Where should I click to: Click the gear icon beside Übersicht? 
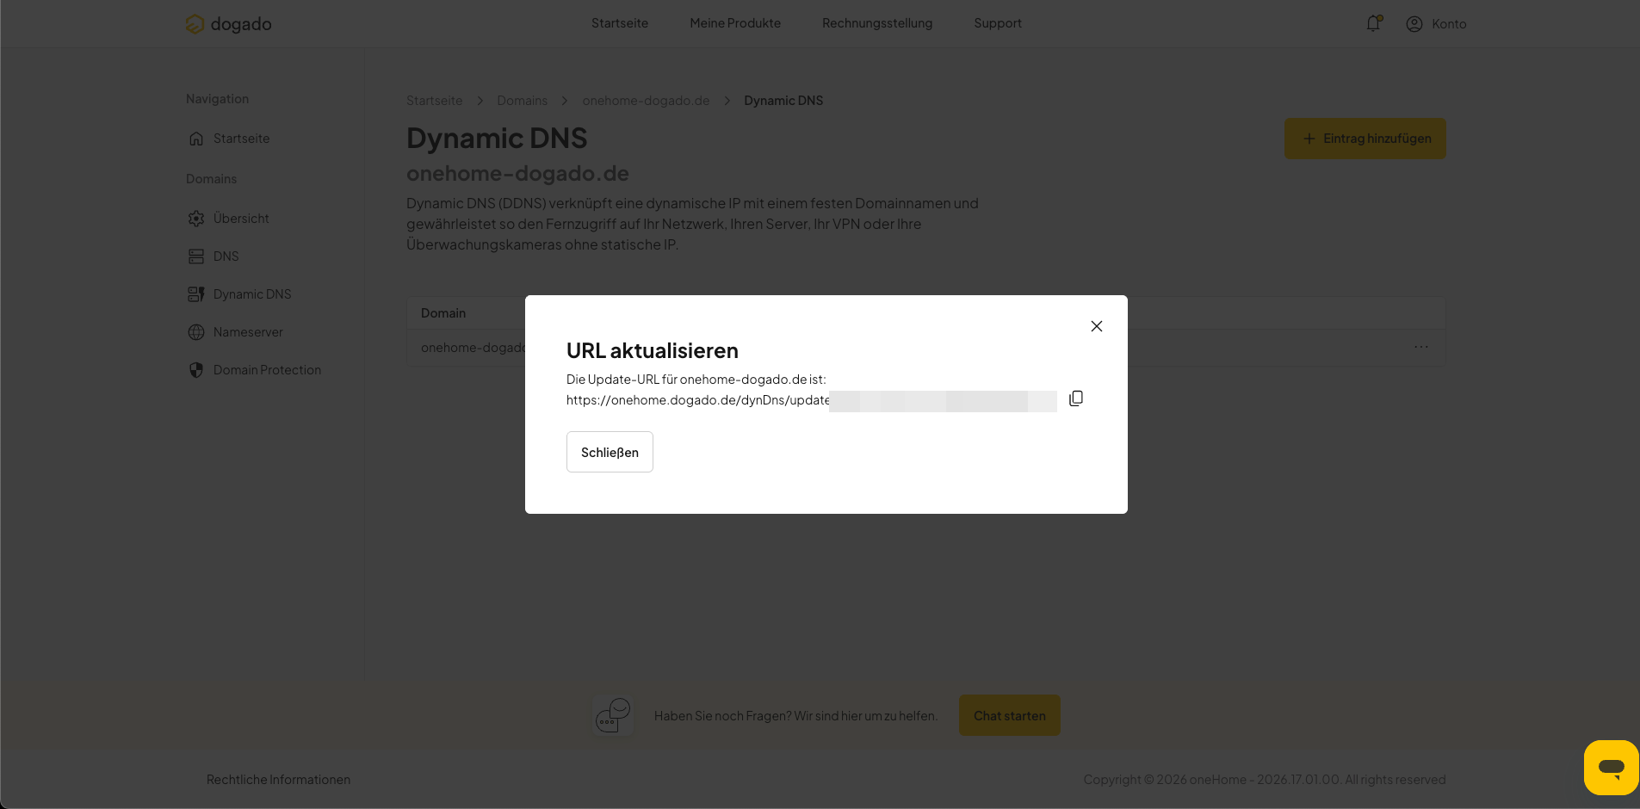tap(196, 219)
